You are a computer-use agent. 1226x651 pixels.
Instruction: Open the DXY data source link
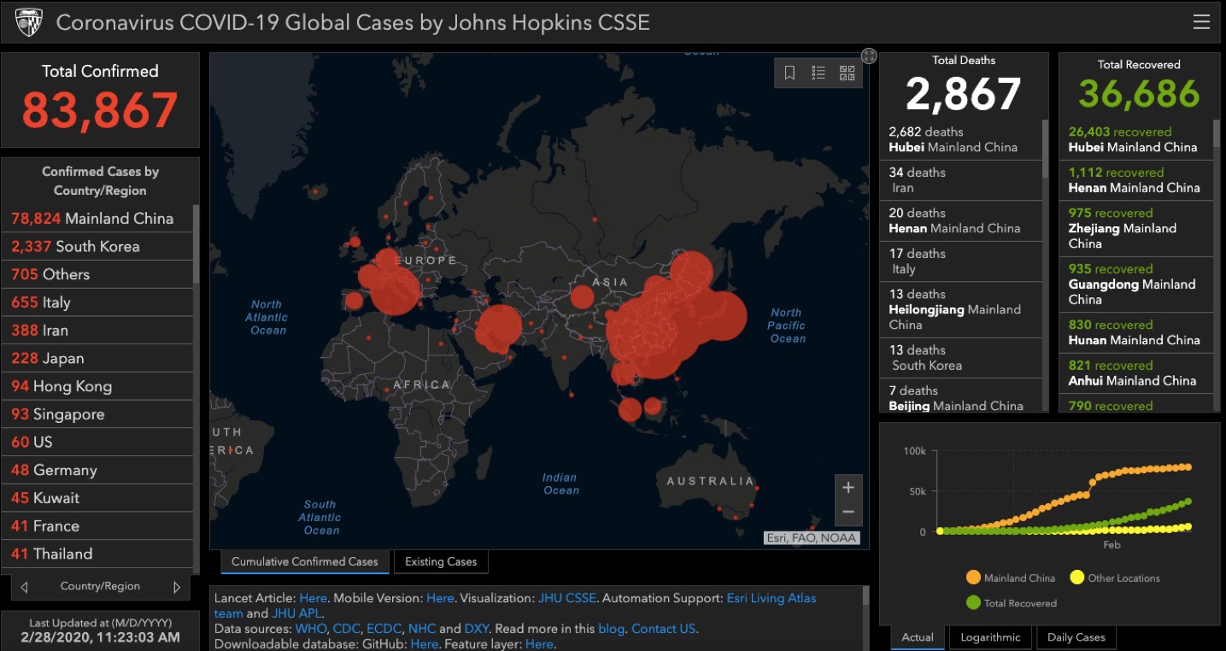[476, 629]
